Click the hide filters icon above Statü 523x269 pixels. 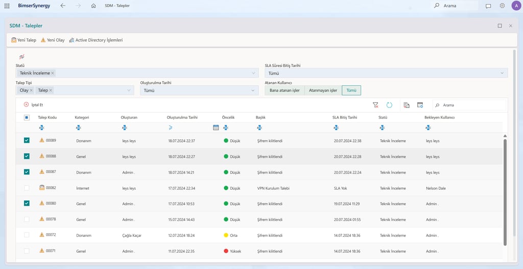[21, 57]
